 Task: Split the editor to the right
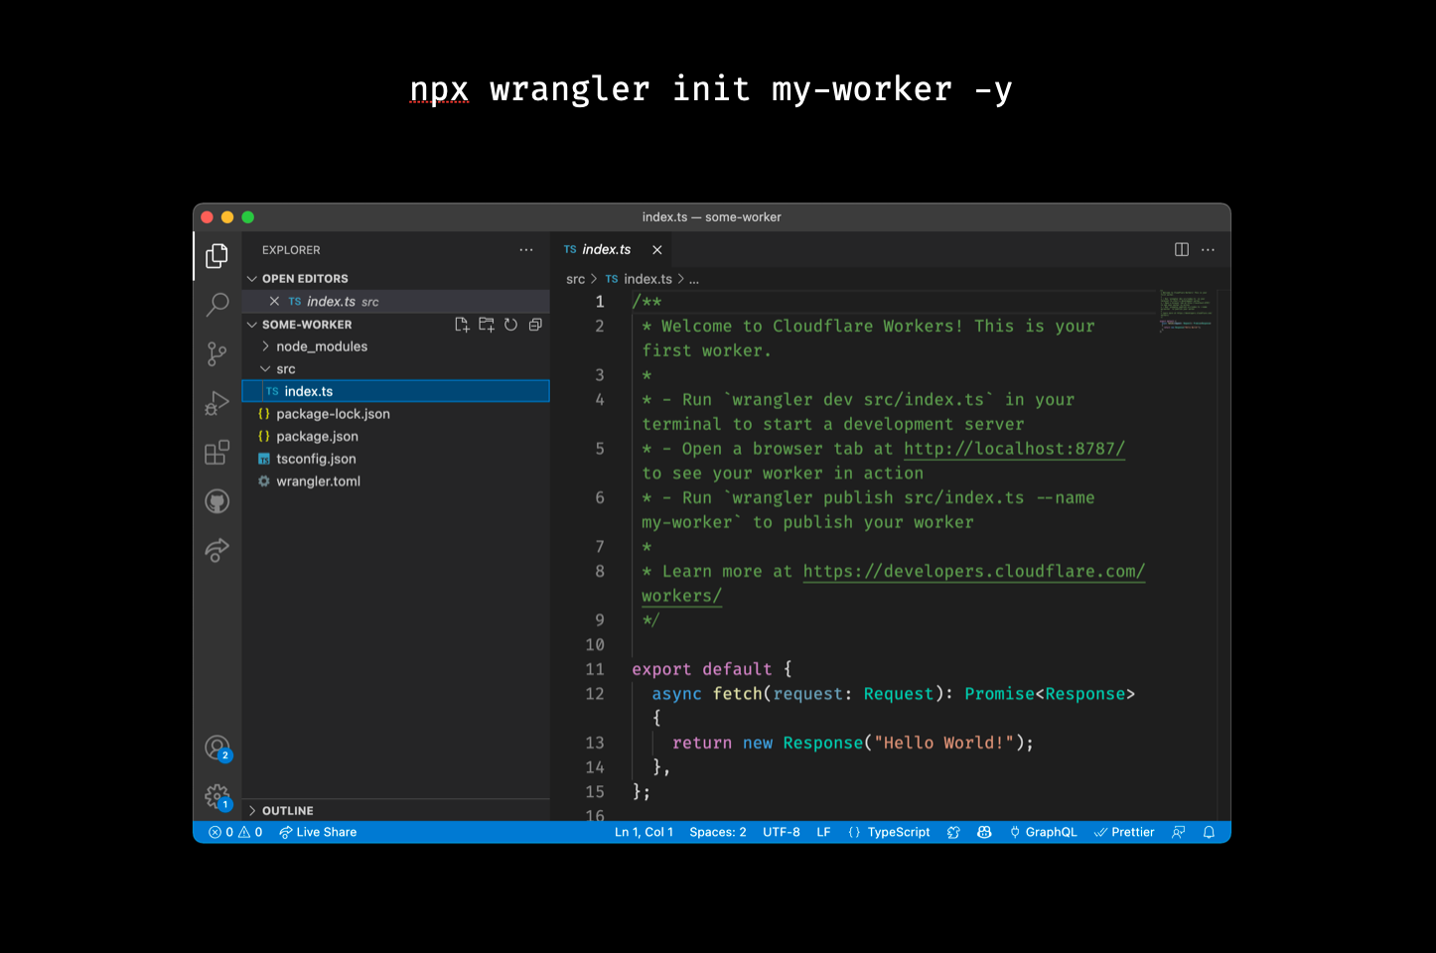point(1182,250)
